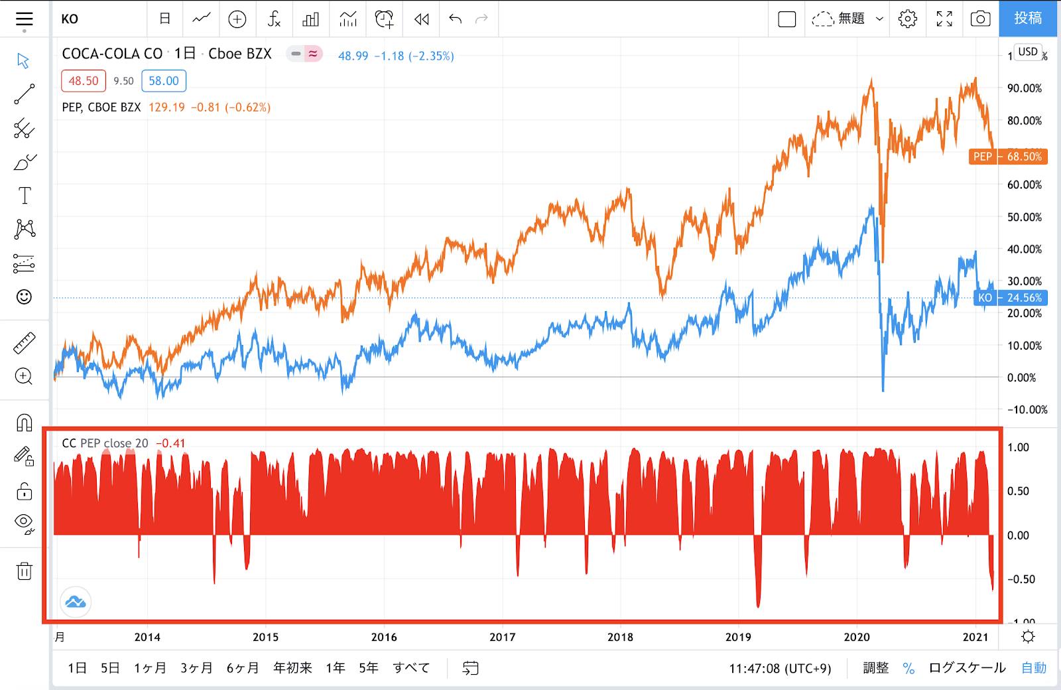Select the brush drawing tool

tap(24, 162)
